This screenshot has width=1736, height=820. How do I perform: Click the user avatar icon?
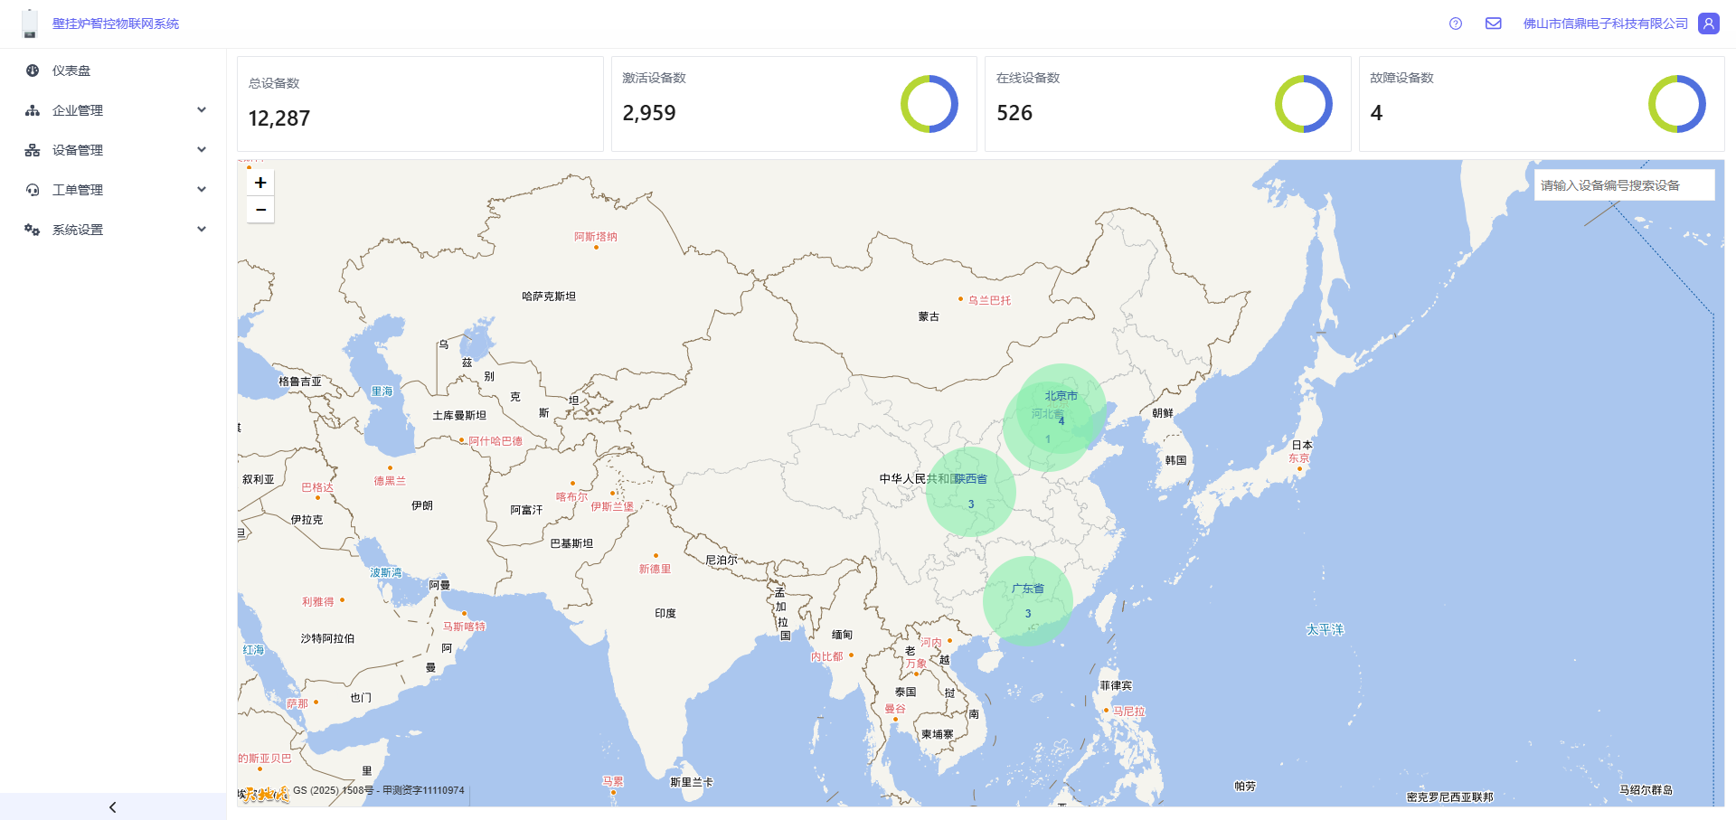click(1708, 24)
